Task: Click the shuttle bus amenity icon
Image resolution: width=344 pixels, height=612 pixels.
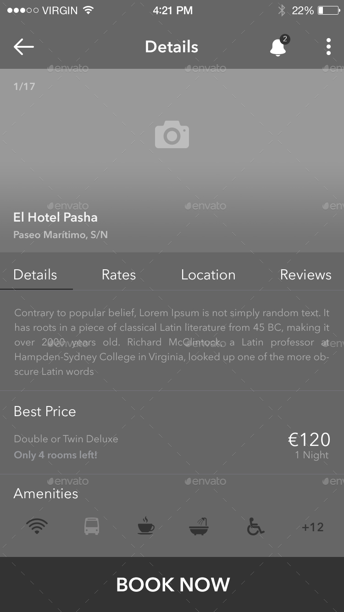Action: pos(91,527)
